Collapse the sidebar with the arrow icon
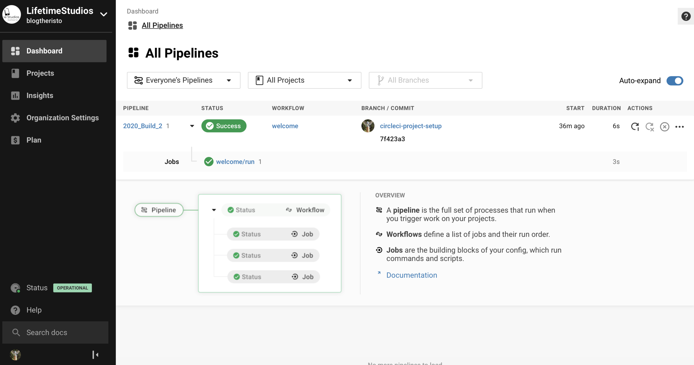Screen dimensions: 694x365 coord(95,354)
